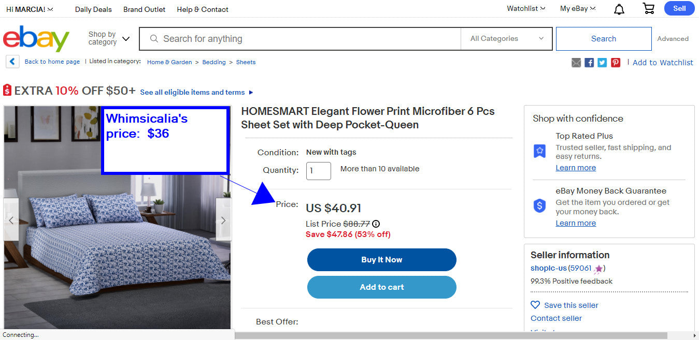Email the listing using the mail icon

pos(576,62)
